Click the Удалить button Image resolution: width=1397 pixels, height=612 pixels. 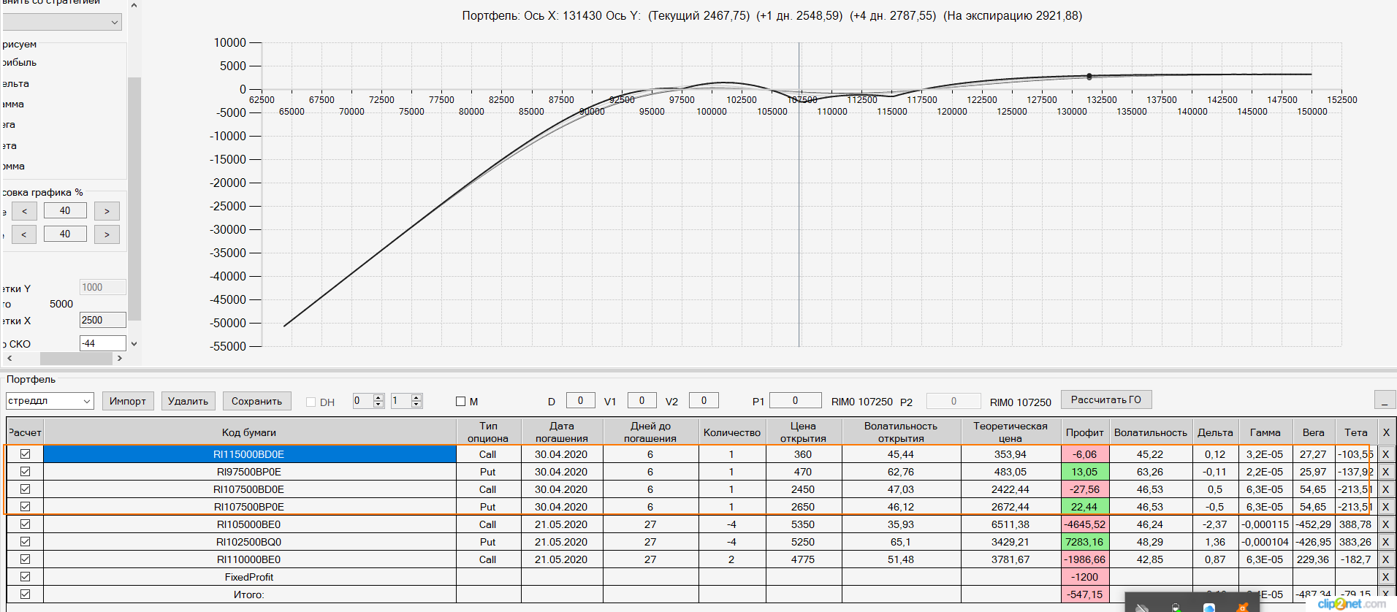coord(188,401)
